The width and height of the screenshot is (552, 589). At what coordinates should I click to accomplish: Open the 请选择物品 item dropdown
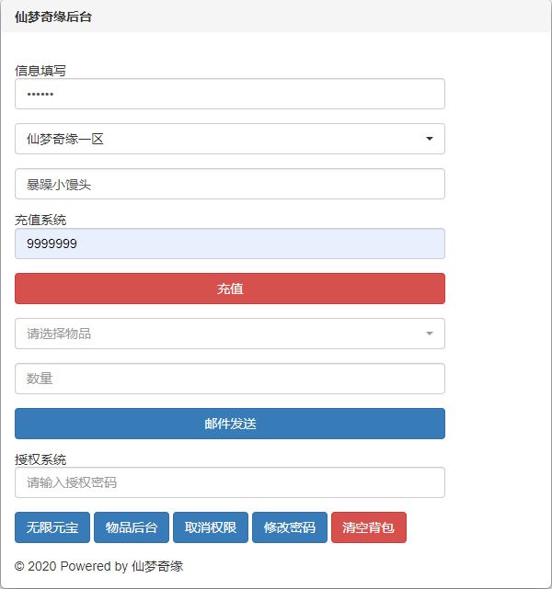pos(221,334)
